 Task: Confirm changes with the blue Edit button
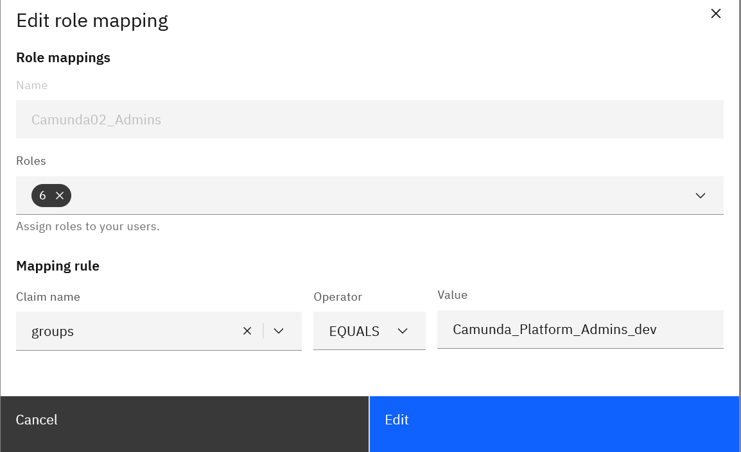point(554,420)
